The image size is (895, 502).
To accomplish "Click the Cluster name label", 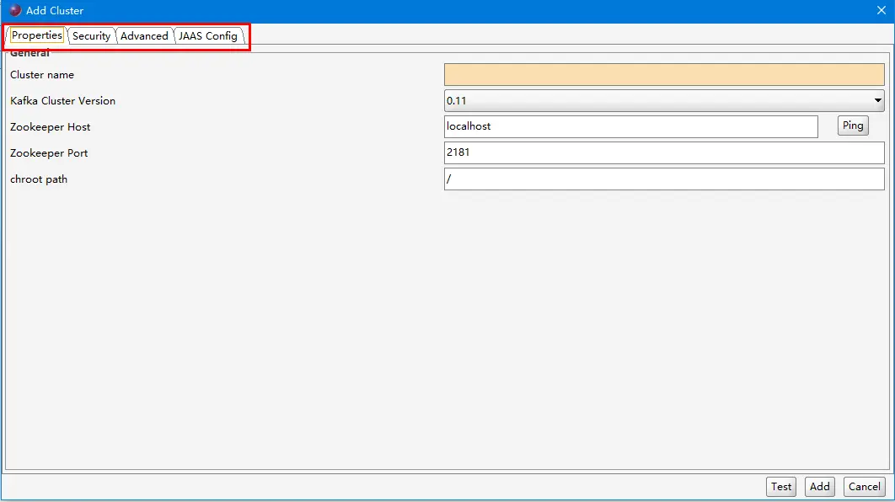I will pyautogui.click(x=42, y=75).
